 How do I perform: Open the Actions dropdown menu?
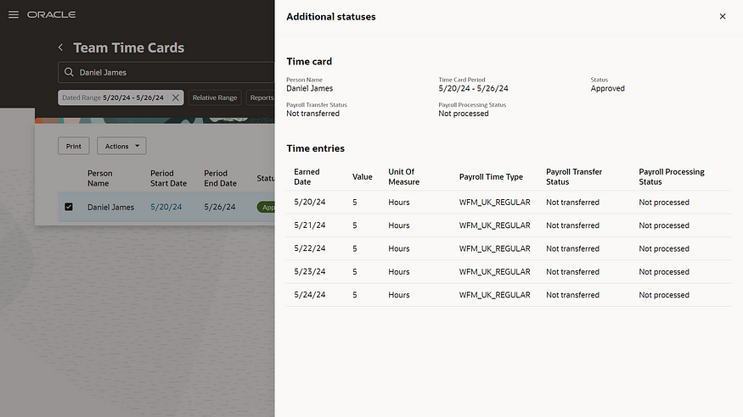click(121, 147)
